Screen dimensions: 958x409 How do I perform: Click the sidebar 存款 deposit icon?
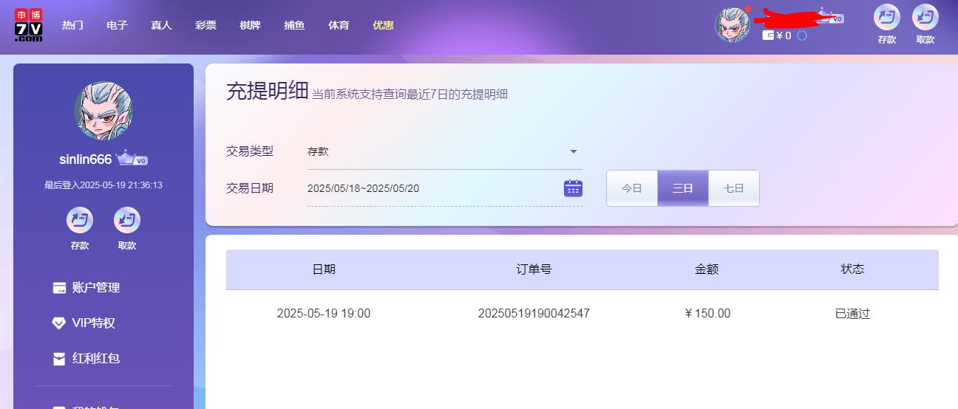pos(80,220)
